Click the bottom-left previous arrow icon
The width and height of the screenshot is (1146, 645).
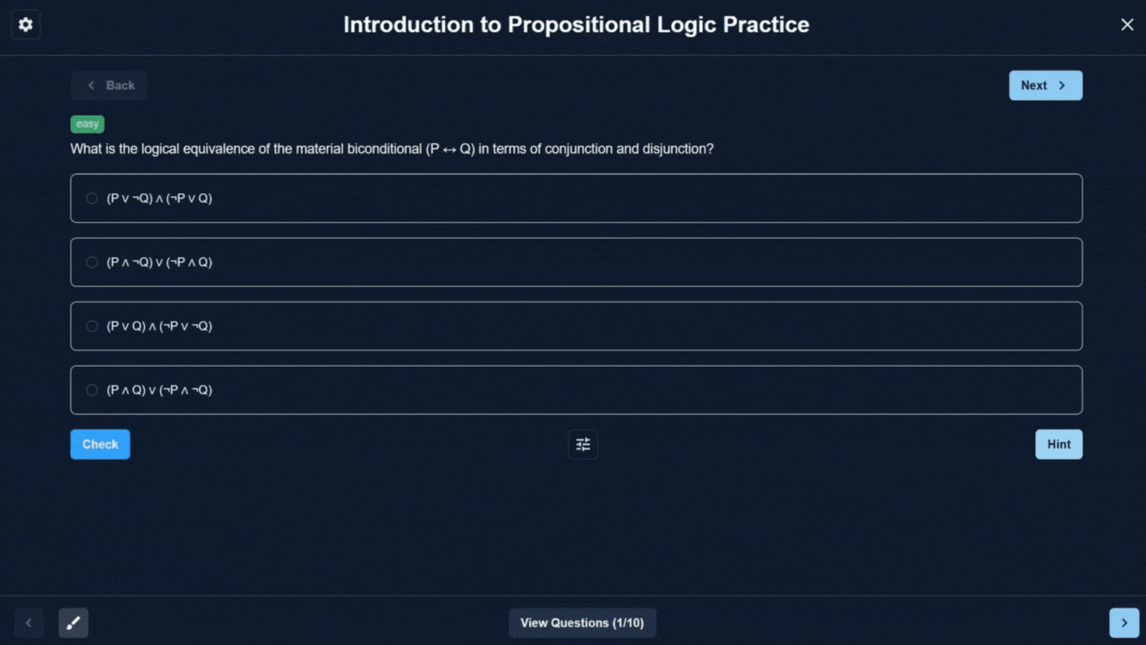pos(29,623)
